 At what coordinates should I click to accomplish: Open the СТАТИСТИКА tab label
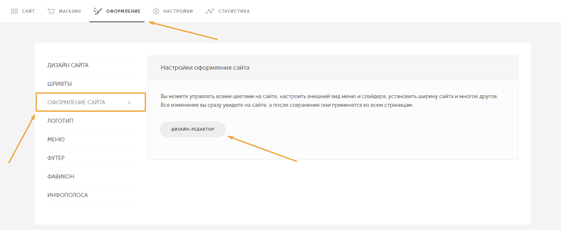234,11
